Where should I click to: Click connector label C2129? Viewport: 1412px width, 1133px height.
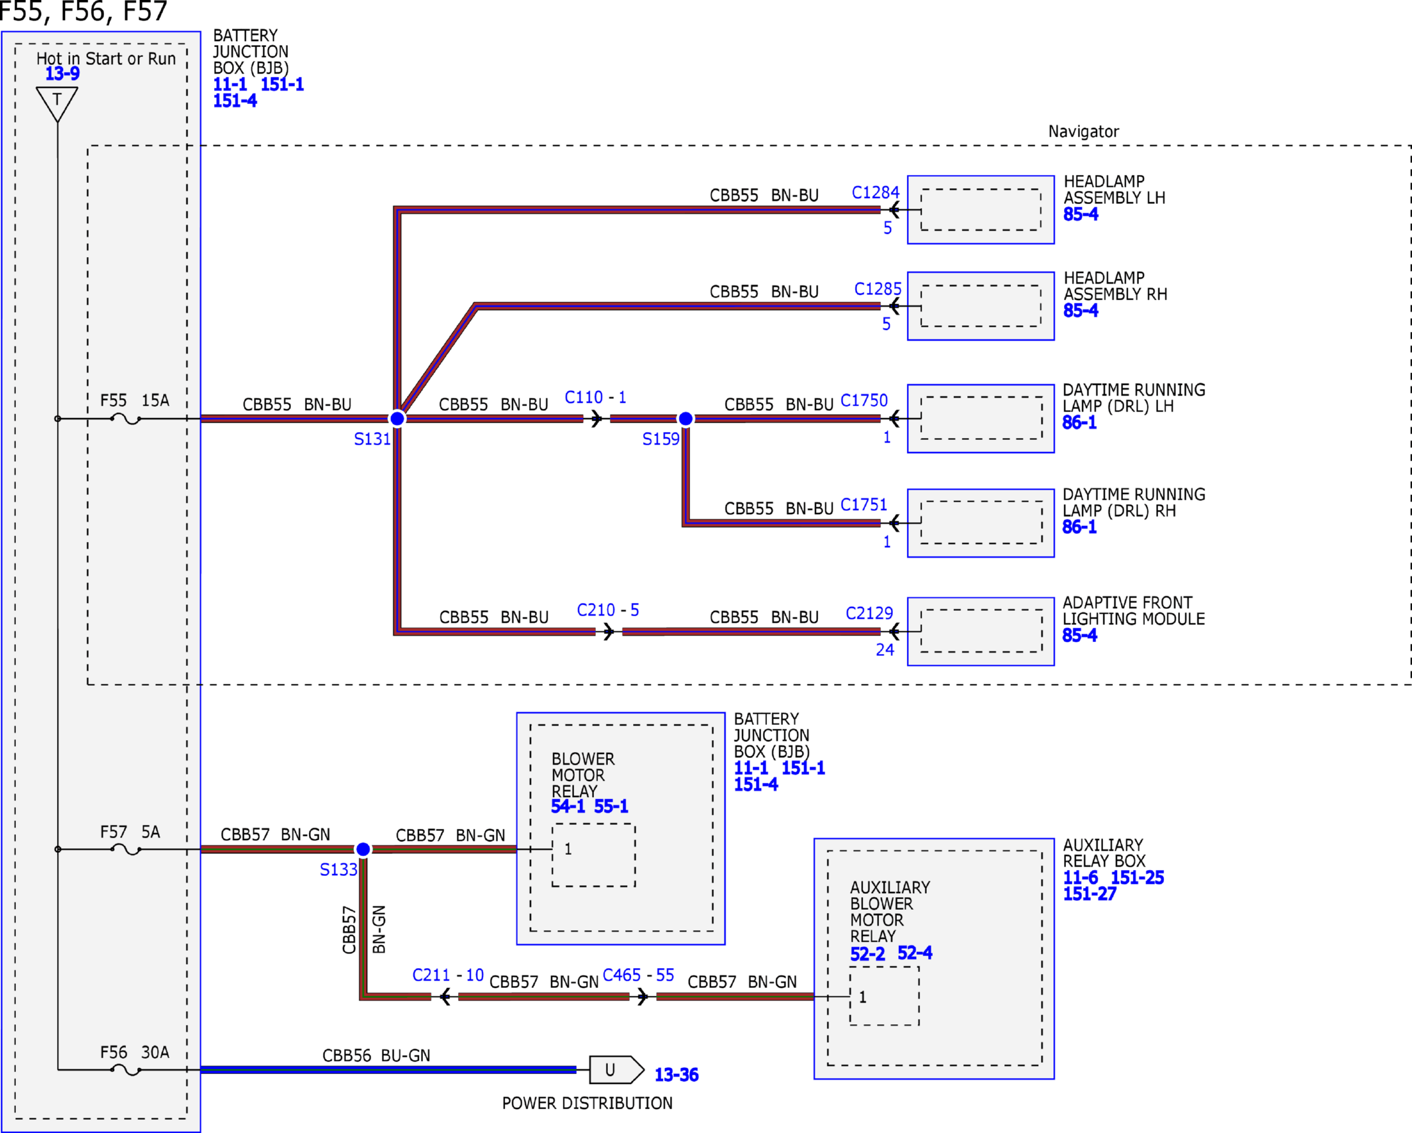(x=869, y=614)
